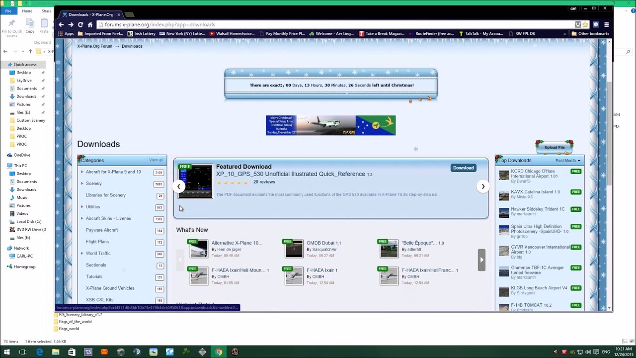Viewport: 636px width, 358px height.
Task: Select Local Disk (C:) in Explorer sidebar
Action: 29,221
